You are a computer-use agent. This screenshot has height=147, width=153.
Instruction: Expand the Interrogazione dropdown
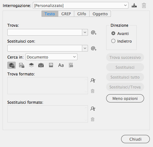[81, 5]
